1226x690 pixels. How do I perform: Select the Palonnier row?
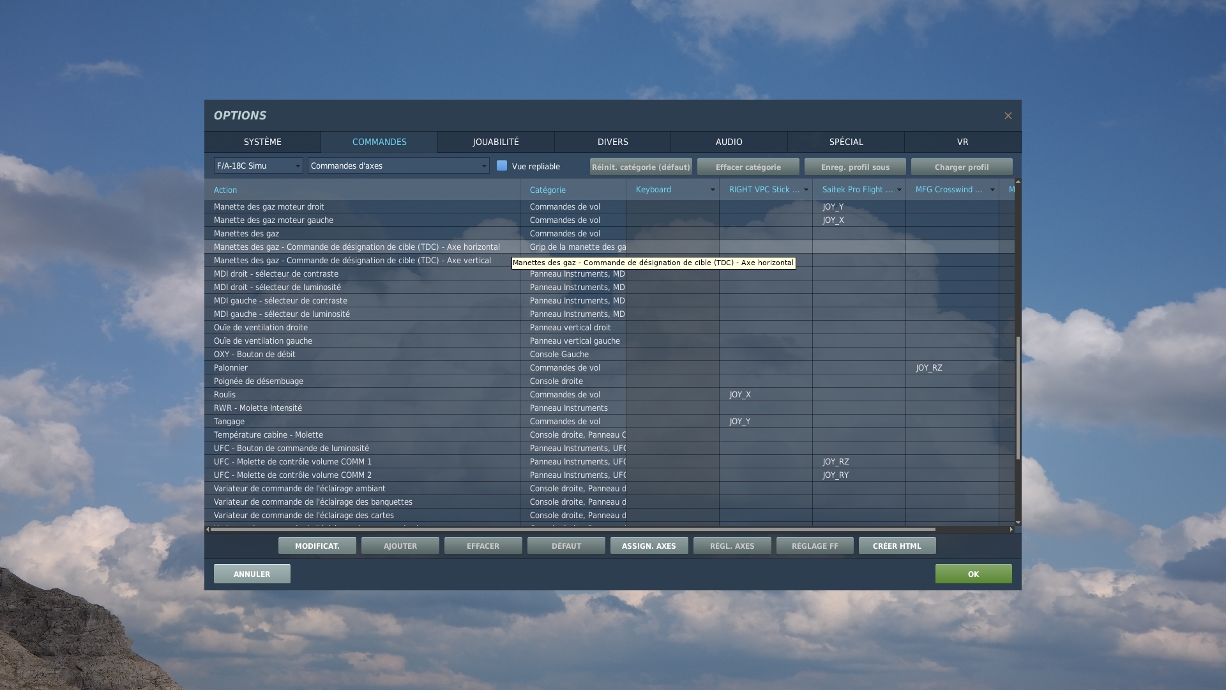pos(609,367)
